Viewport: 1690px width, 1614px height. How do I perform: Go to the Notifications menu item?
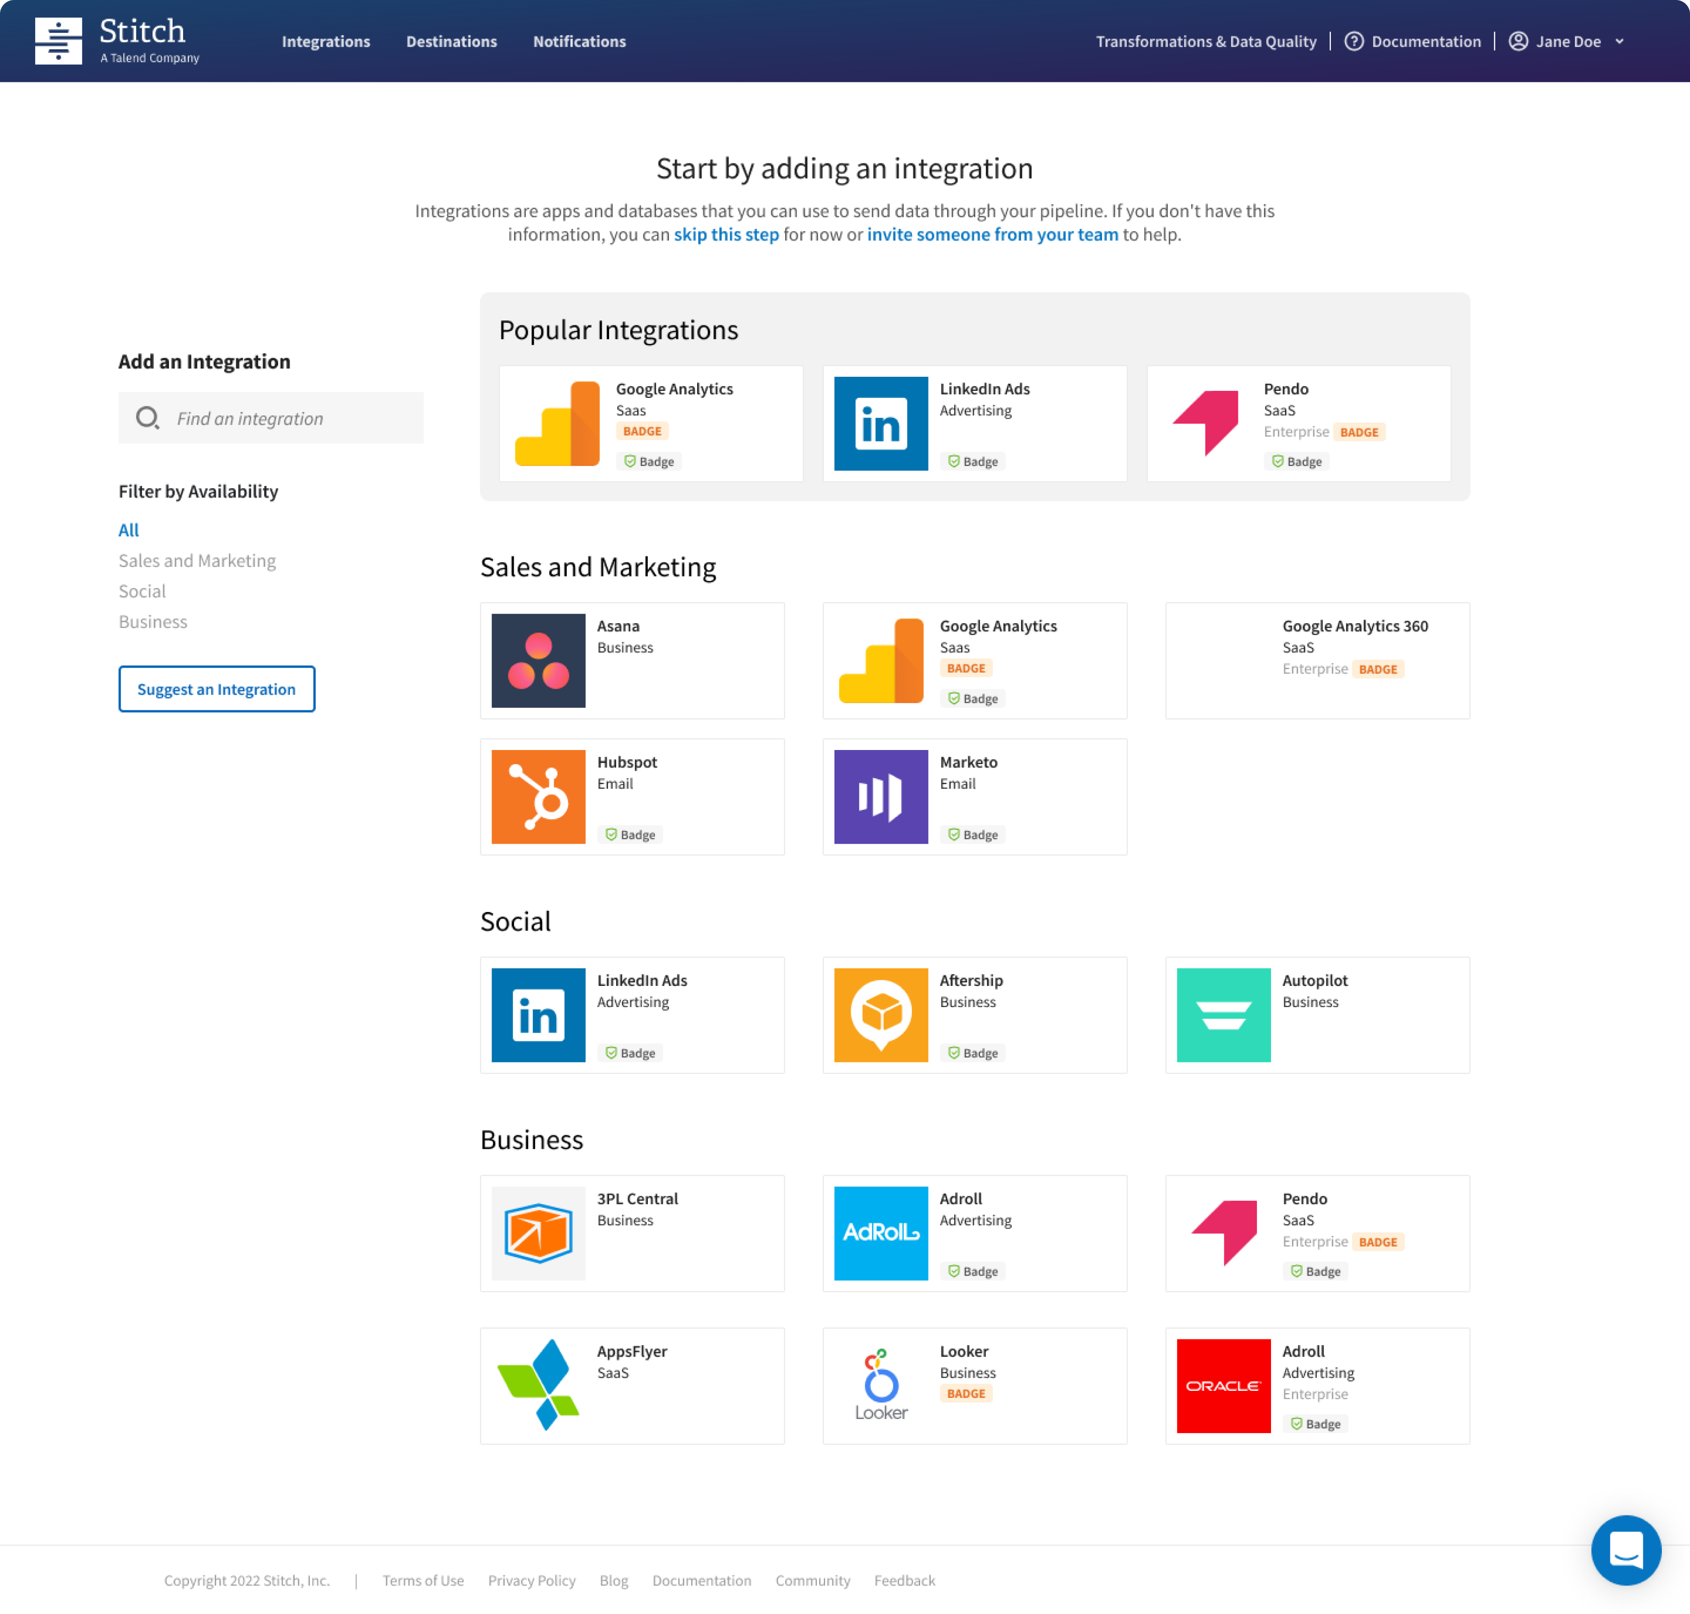coord(579,41)
